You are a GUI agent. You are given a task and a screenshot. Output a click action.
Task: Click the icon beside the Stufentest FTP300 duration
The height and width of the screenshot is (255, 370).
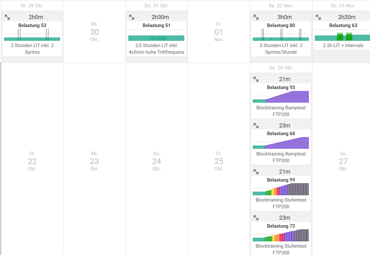click(x=256, y=218)
